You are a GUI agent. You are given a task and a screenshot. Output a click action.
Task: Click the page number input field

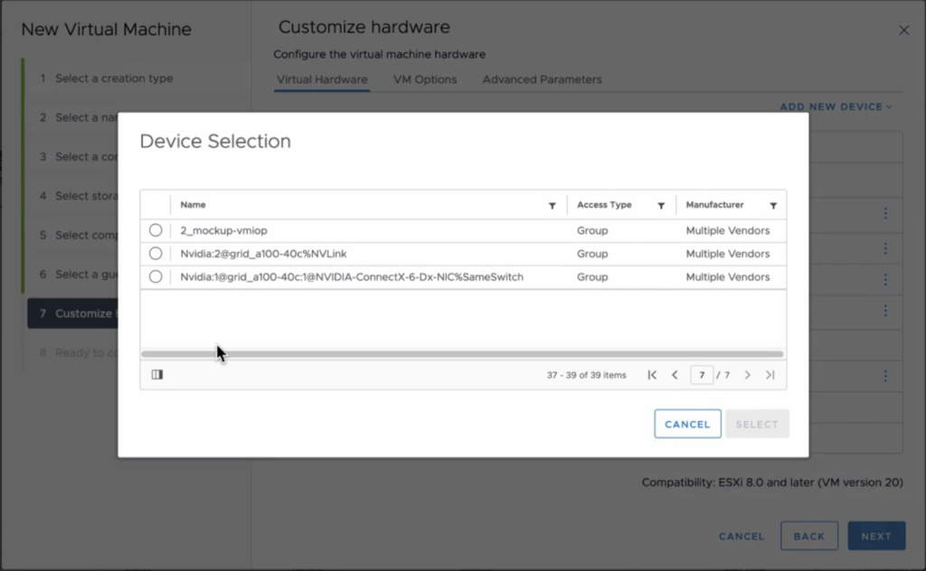pyautogui.click(x=701, y=375)
